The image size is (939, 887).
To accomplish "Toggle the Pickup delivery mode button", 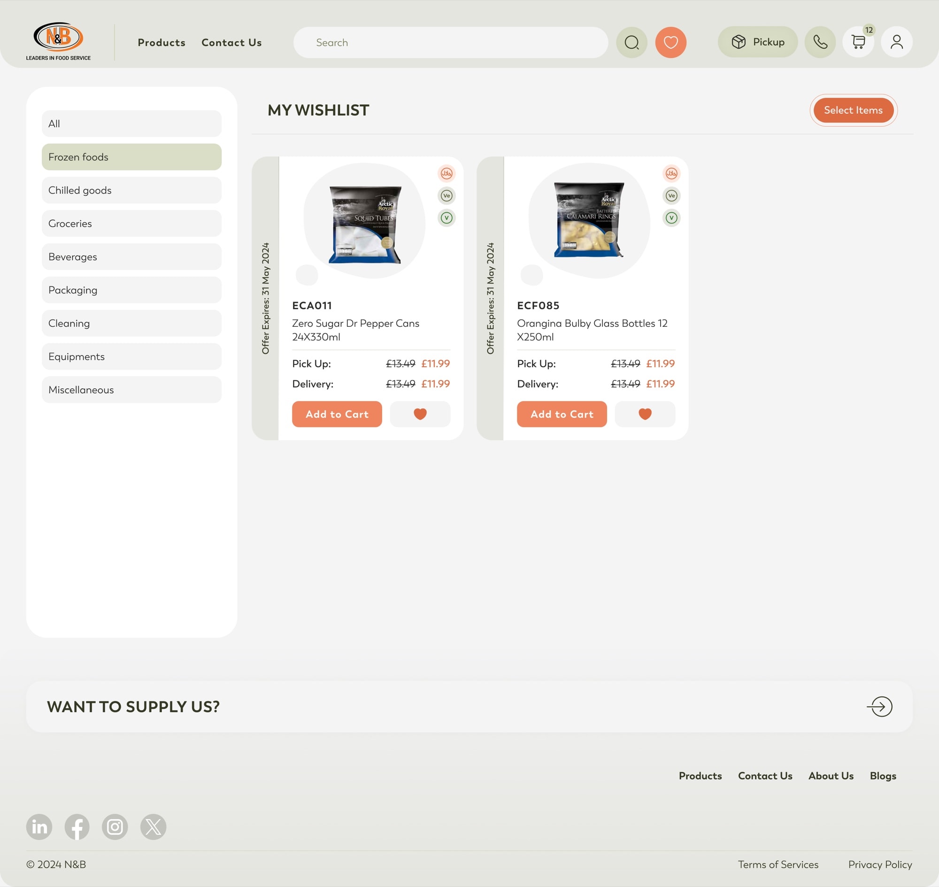I will (757, 42).
